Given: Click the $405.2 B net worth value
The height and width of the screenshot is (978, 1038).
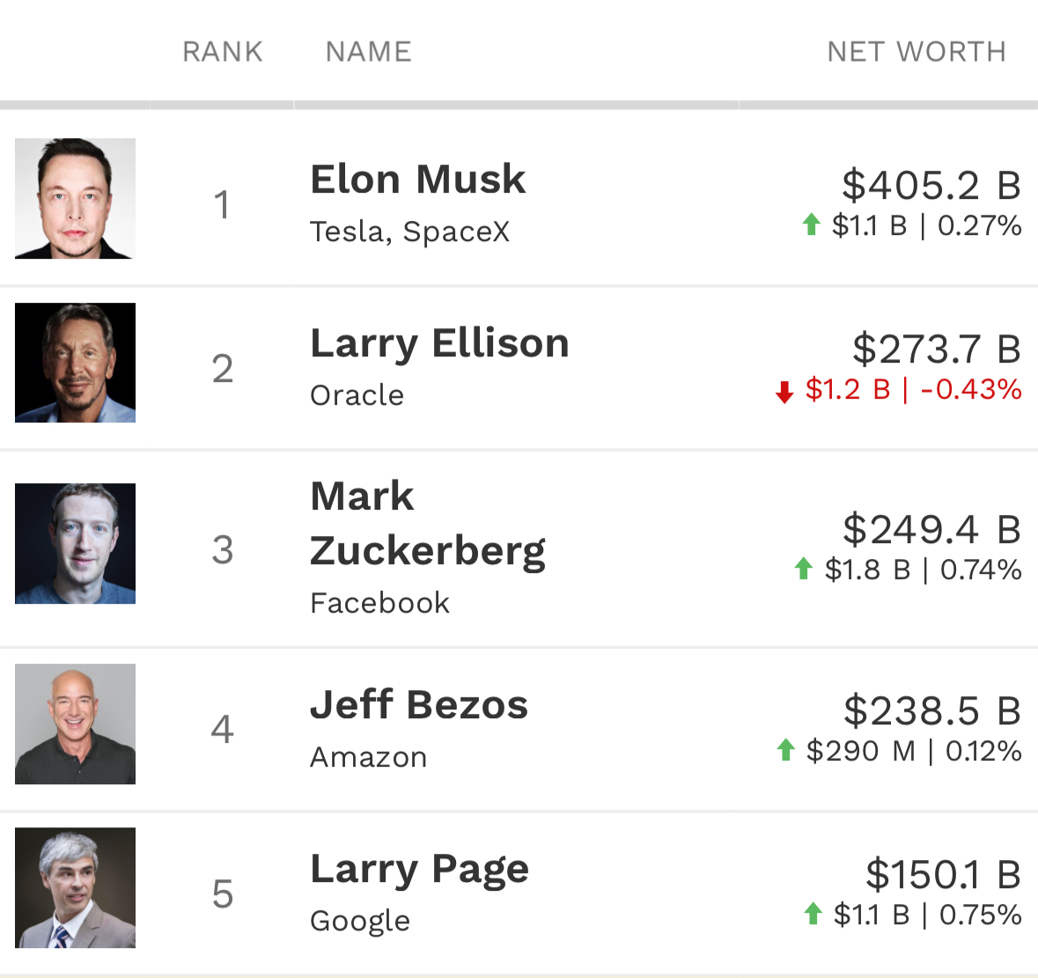Looking at the screenshot, I should (931, 185).
